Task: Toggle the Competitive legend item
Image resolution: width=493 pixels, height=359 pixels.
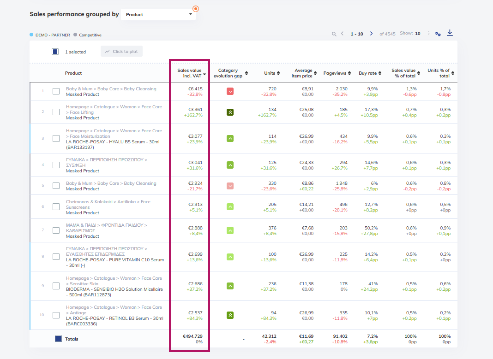Action: point(87,35)
